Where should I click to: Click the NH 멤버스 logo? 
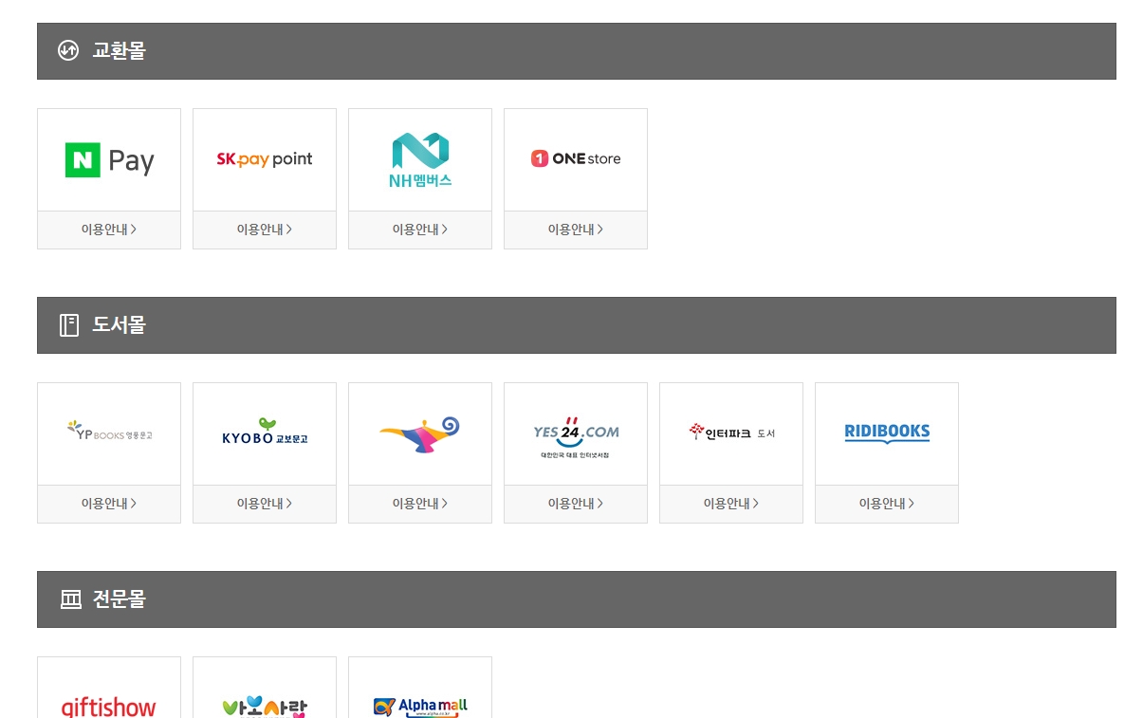420,160
